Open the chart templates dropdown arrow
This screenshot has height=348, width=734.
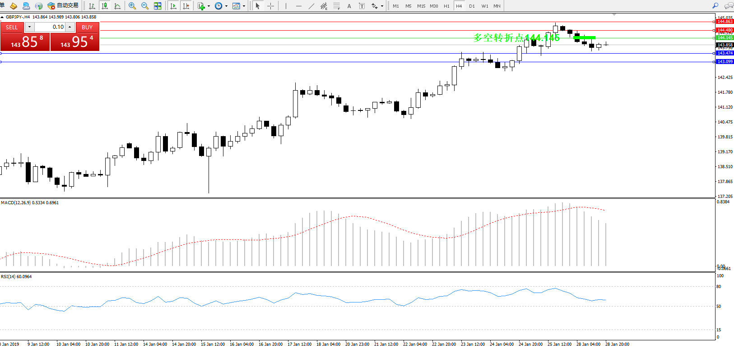click(244, 6)
